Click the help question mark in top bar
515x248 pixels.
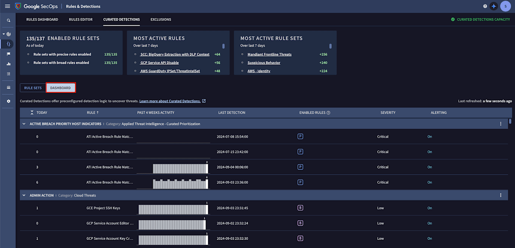click(485, 6)
